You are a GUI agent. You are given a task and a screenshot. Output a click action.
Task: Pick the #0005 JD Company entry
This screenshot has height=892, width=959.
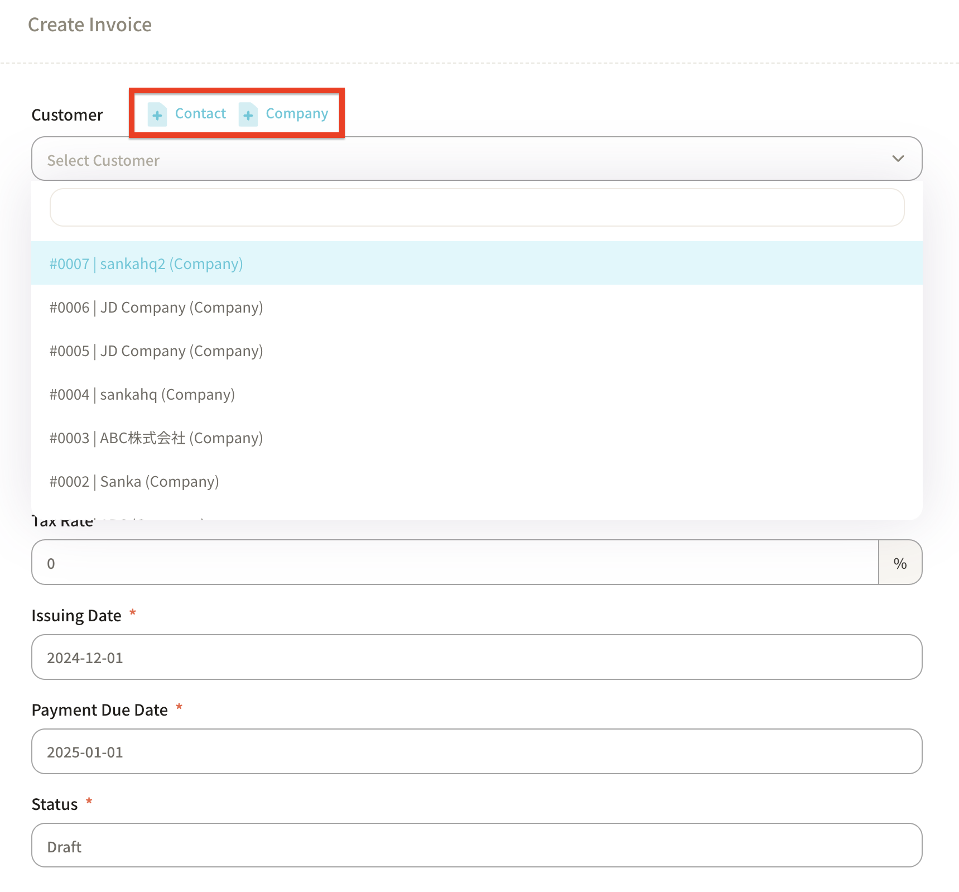[156, 351]
